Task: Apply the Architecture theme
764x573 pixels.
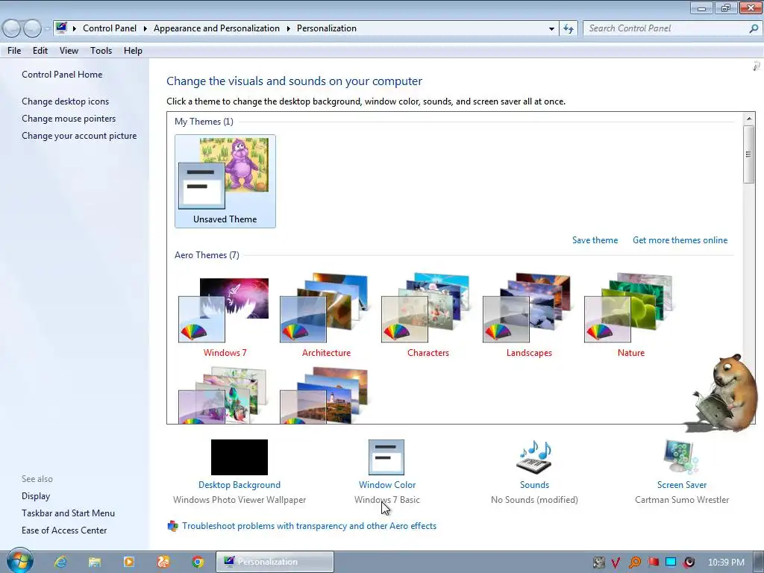Action: [326, 316]
